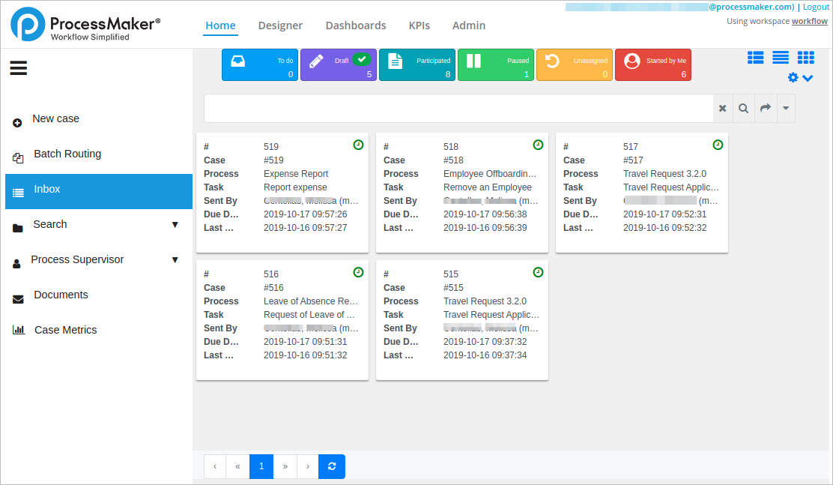Open the dropdown caret next to search bar
833x485 pixels.
pos(786,109)
